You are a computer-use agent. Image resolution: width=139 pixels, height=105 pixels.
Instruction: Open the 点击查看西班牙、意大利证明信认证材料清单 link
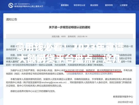tap(90, 74)
